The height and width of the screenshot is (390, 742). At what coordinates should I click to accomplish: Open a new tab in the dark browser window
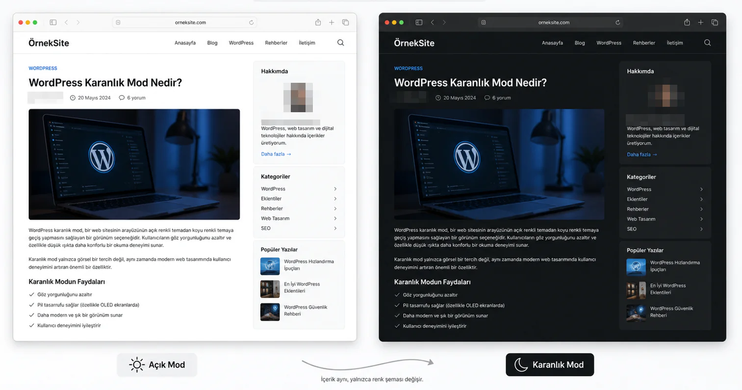pyautogui.click(x=700, y=23)
